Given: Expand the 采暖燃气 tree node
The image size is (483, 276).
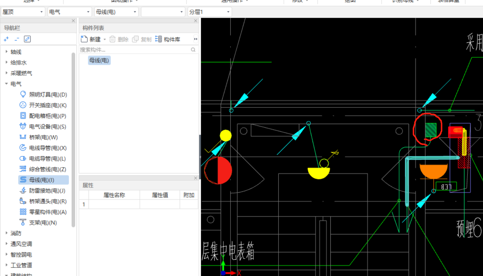Looking at the screenshot, I should [x=6, y=73].
